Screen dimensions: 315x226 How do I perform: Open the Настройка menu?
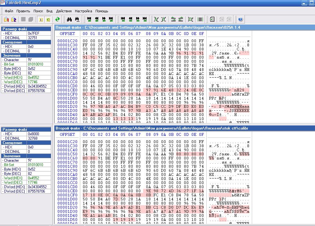pos(83,11)
